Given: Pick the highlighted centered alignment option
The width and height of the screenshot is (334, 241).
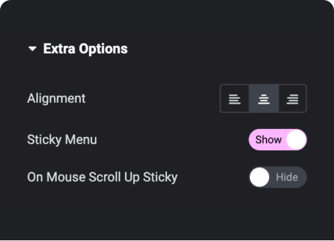Looking at the screenshot, I should click(264, 99).
